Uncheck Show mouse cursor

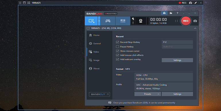pyautogui.click(x=117, y=51)
